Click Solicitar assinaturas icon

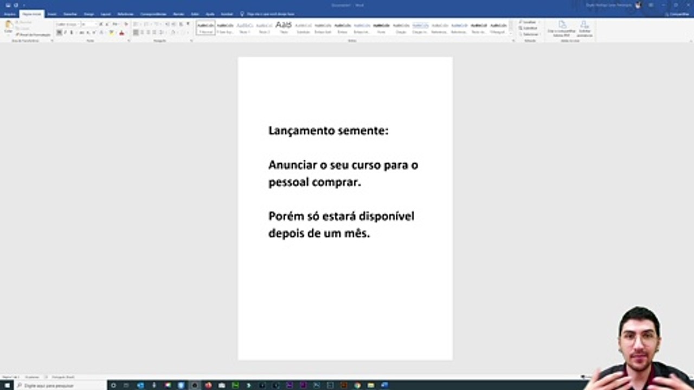(x=584, y=29)
